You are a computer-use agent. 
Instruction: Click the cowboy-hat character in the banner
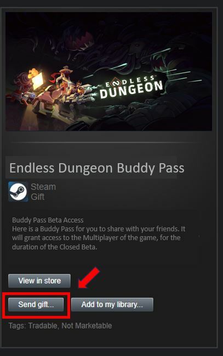coord(64,78)
